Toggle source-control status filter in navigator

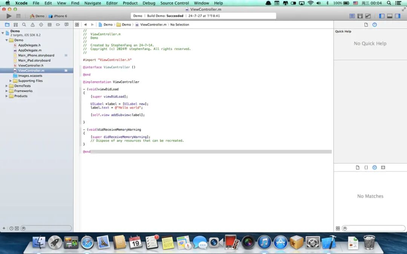[17, 228]
